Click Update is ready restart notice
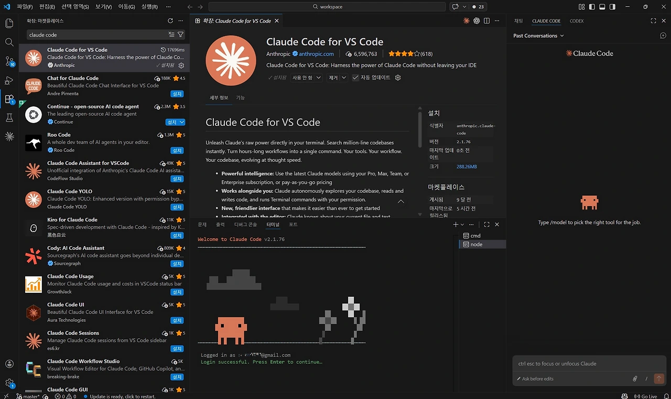The width and height of the screenshot is (671, 399). [x=119, y=396]
